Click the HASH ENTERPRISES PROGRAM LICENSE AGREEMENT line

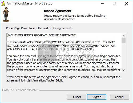pos(41,35)
